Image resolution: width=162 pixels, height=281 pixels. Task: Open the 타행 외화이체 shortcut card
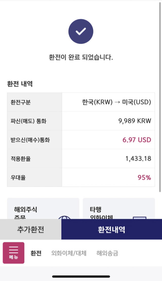(119, 208)
